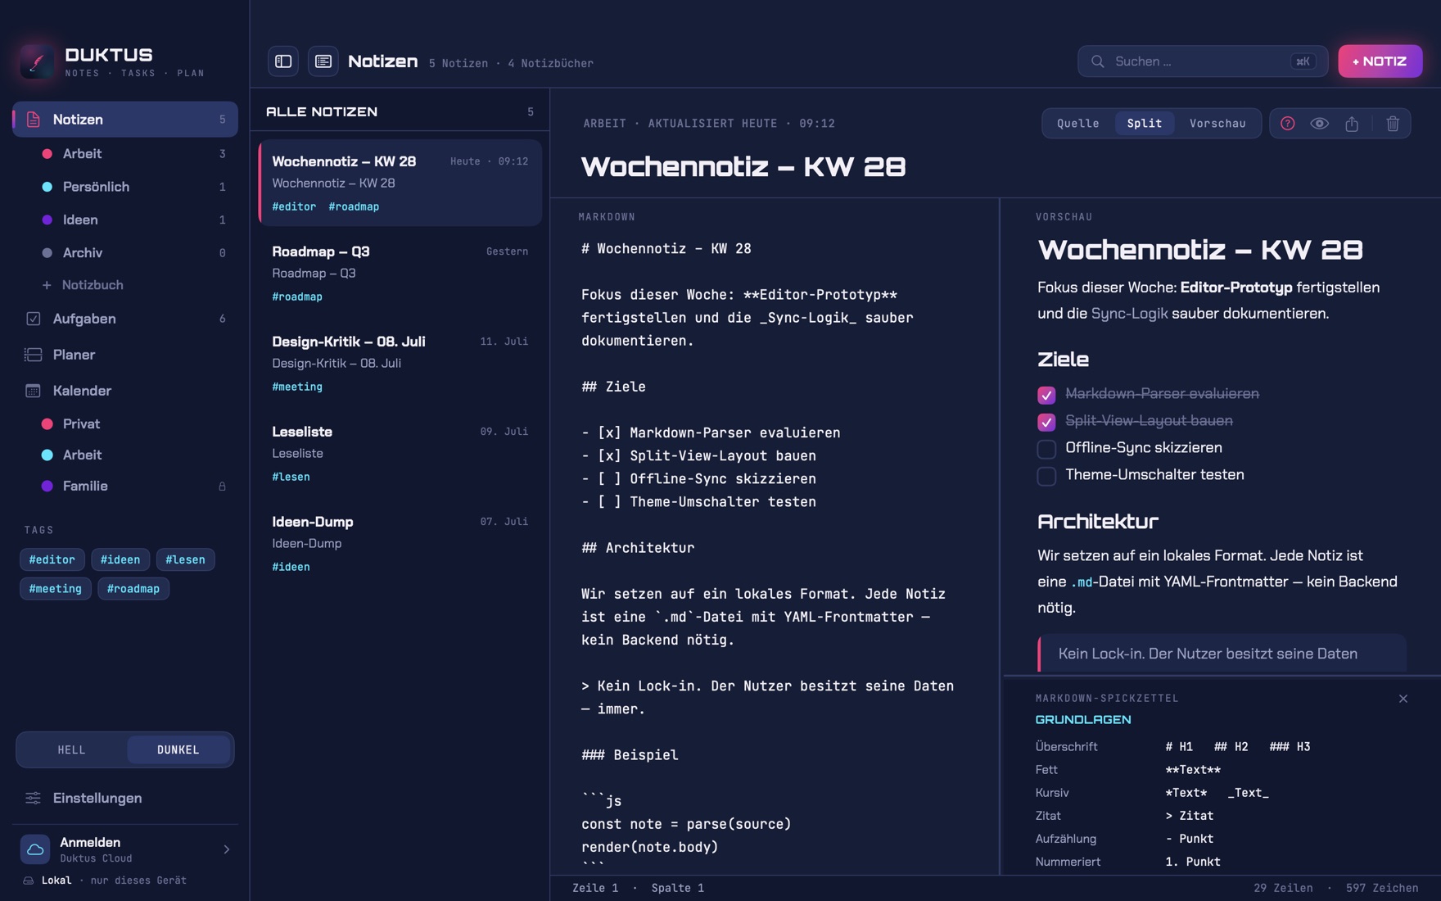Open the Ideen-Dump note
1441x901 pixels.
400,544
